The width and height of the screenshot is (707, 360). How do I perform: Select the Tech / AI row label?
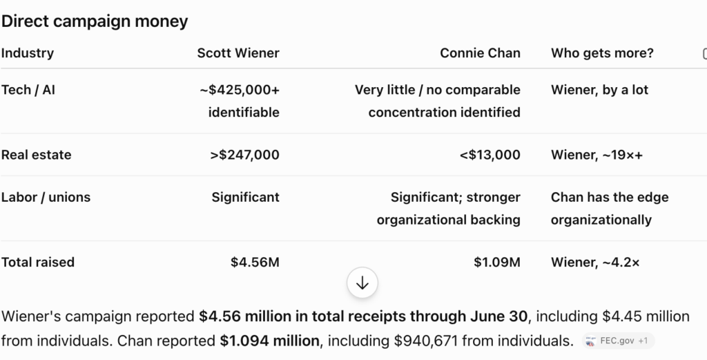tap(28, 90)
